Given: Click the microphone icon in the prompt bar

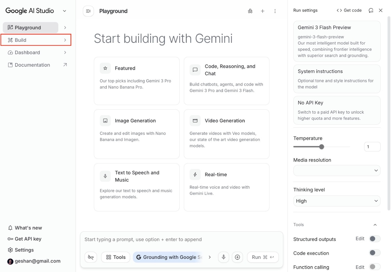Looking at the screenshot, I should coord(223,257).
